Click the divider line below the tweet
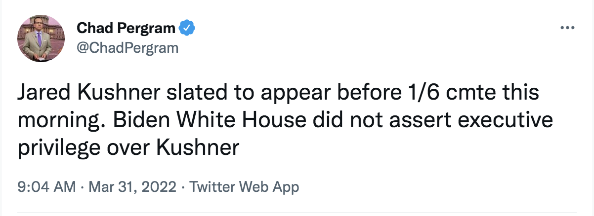Screen dimensions: 594x216 click(297, 214)
